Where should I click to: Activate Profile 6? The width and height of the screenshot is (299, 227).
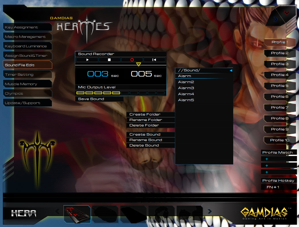tap(280, 97)
